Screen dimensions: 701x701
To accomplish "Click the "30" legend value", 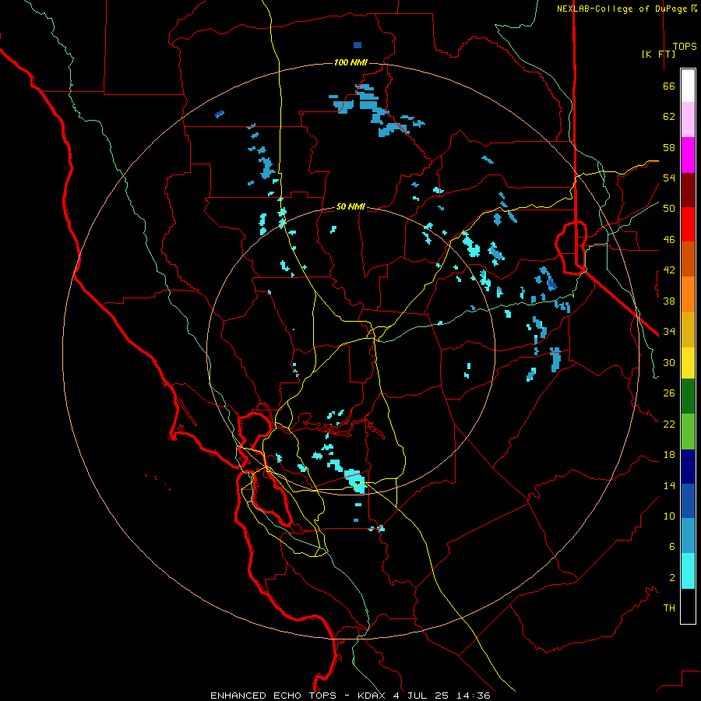I will 669,362.
